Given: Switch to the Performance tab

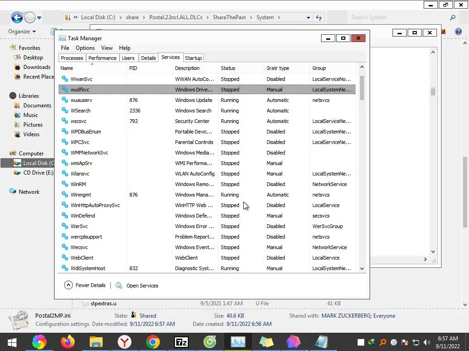Looking at the screenshot, I should (x=102, y=58).
